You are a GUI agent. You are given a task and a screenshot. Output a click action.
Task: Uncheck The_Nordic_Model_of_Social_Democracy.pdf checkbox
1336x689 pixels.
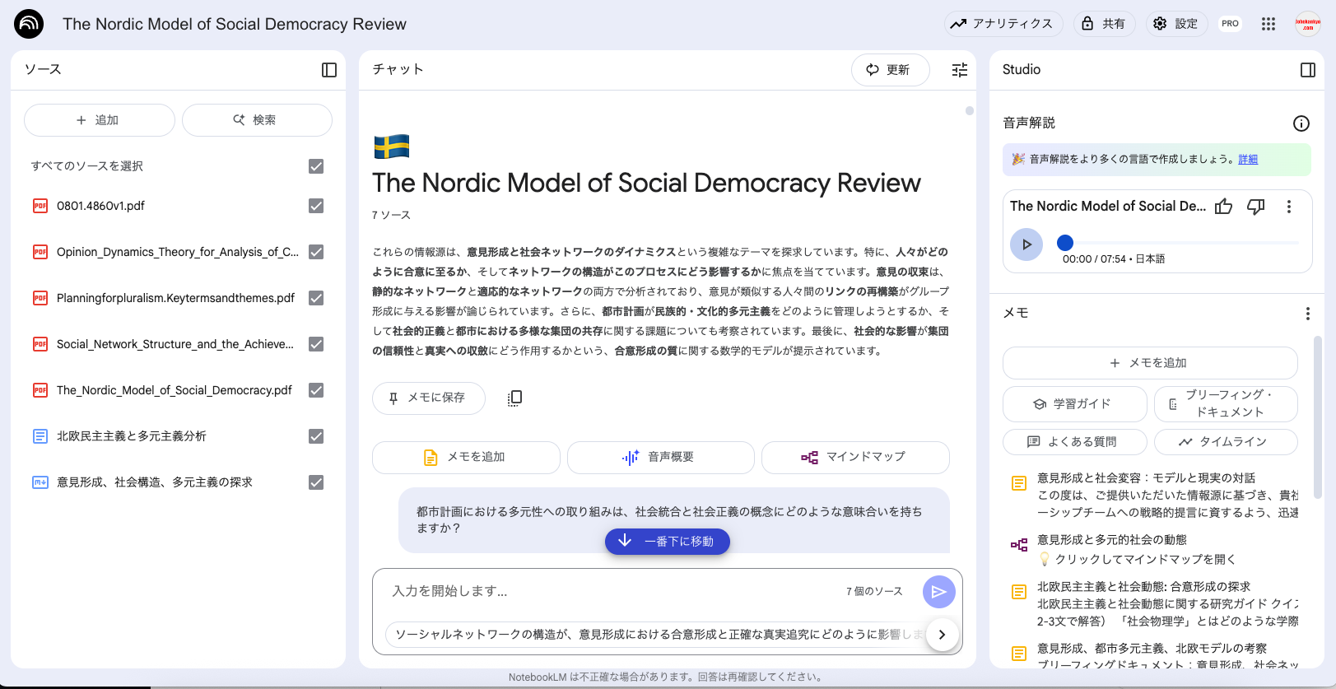click(x=316, y=390)
